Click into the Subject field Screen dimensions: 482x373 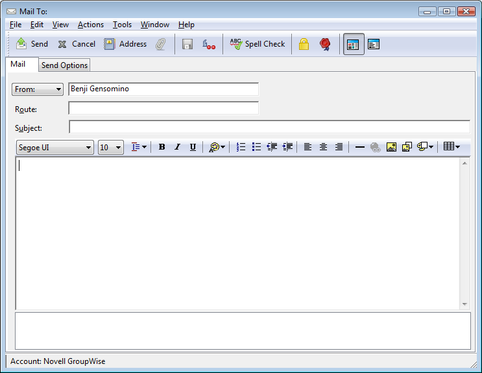click(x=270, y=127)
